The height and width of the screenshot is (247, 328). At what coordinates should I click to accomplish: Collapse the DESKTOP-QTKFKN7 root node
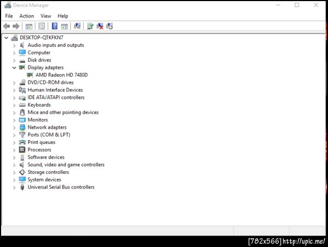(7, 38)
